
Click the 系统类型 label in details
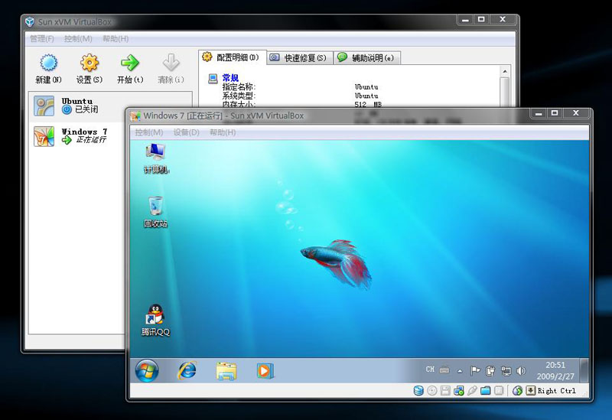point(239,96)
